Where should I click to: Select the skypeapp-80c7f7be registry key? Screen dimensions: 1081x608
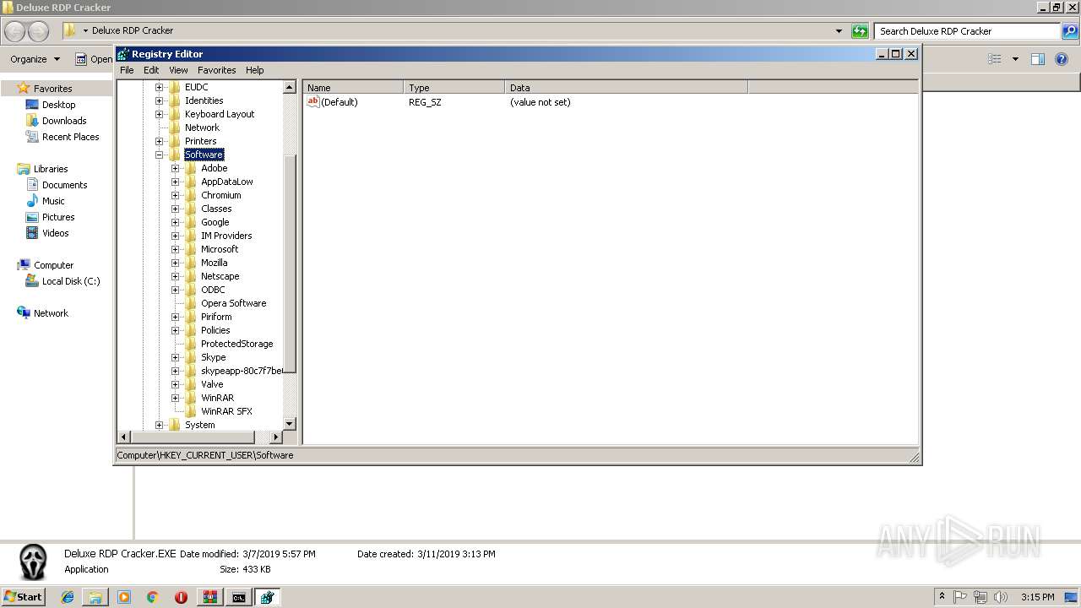(x=242, y=371)
